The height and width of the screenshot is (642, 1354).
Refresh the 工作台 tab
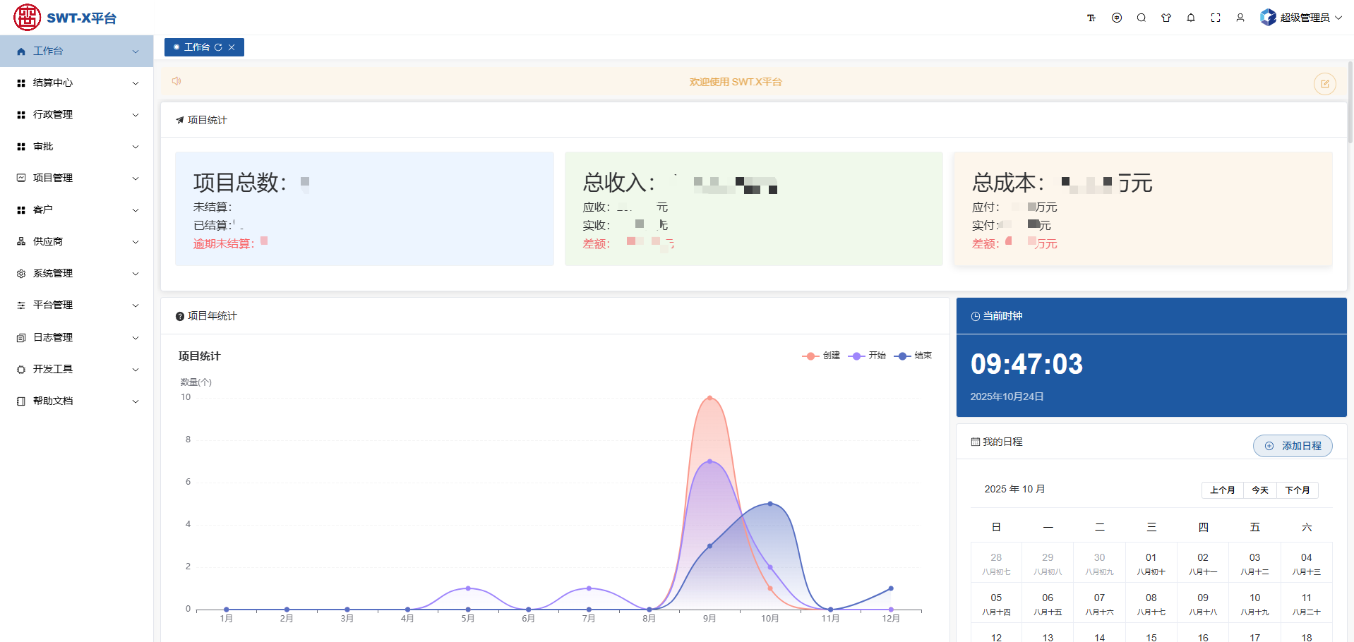pos(218,47)
